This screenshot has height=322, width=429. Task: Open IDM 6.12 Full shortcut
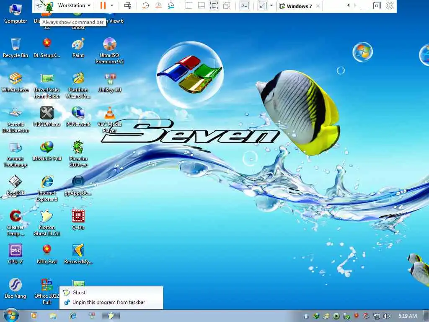[47, 151]
